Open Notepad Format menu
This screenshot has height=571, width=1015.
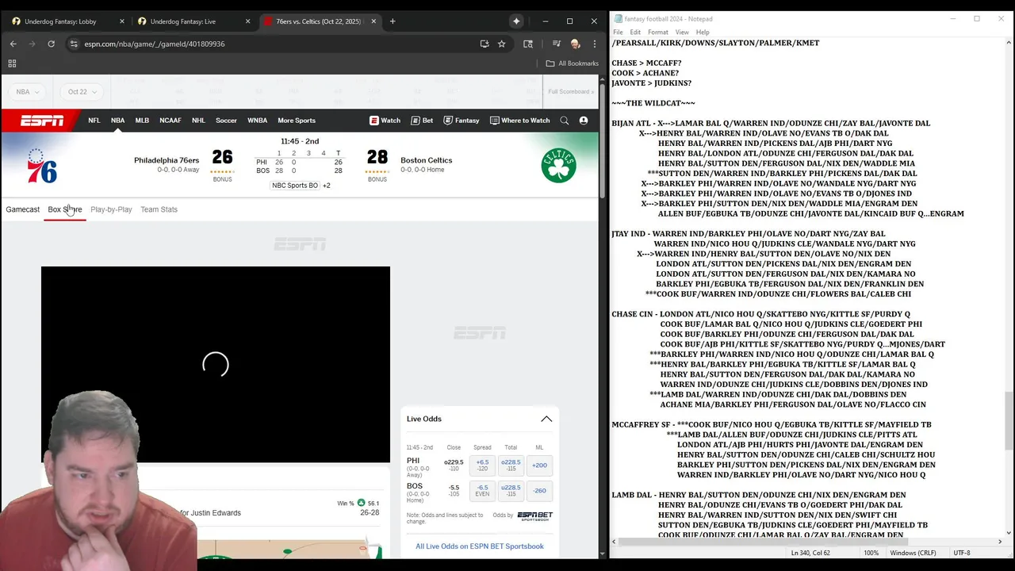pos(658,33)
